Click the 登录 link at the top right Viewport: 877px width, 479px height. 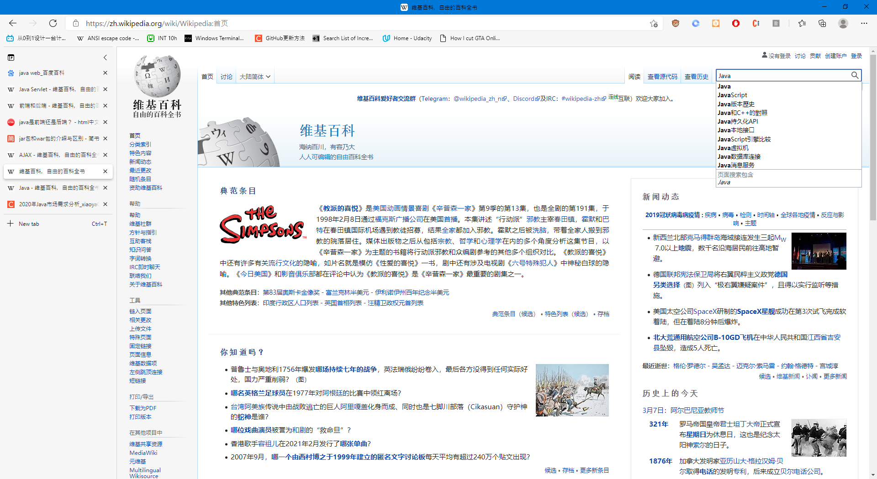pyautogui.click(x=856, y=56)
